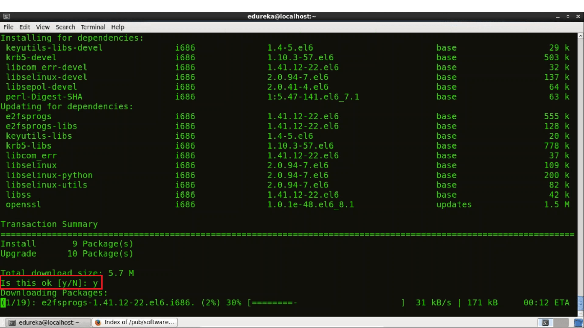The height and width of the screenshot is (328, 584).
Task: Click the krb5-devel package name
Action: coord(31,58)
